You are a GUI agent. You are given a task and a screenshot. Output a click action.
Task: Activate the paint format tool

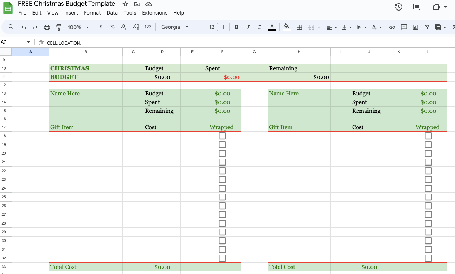[x=58, y=27]
